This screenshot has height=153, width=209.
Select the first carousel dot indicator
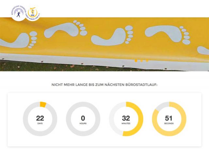136,61
